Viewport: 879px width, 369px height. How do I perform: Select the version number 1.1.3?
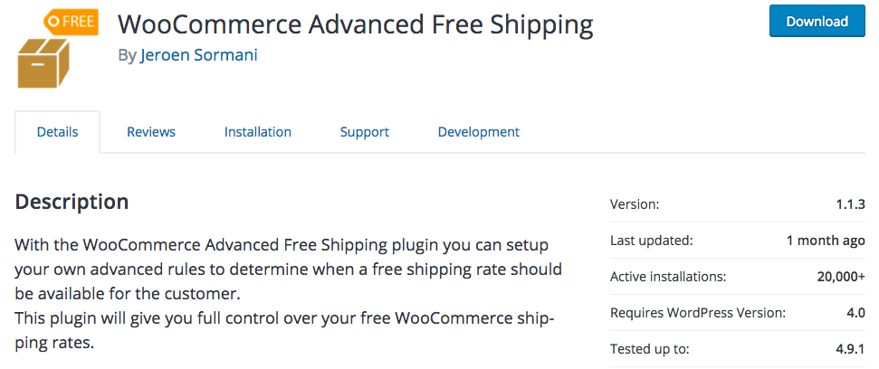[850, 204]
